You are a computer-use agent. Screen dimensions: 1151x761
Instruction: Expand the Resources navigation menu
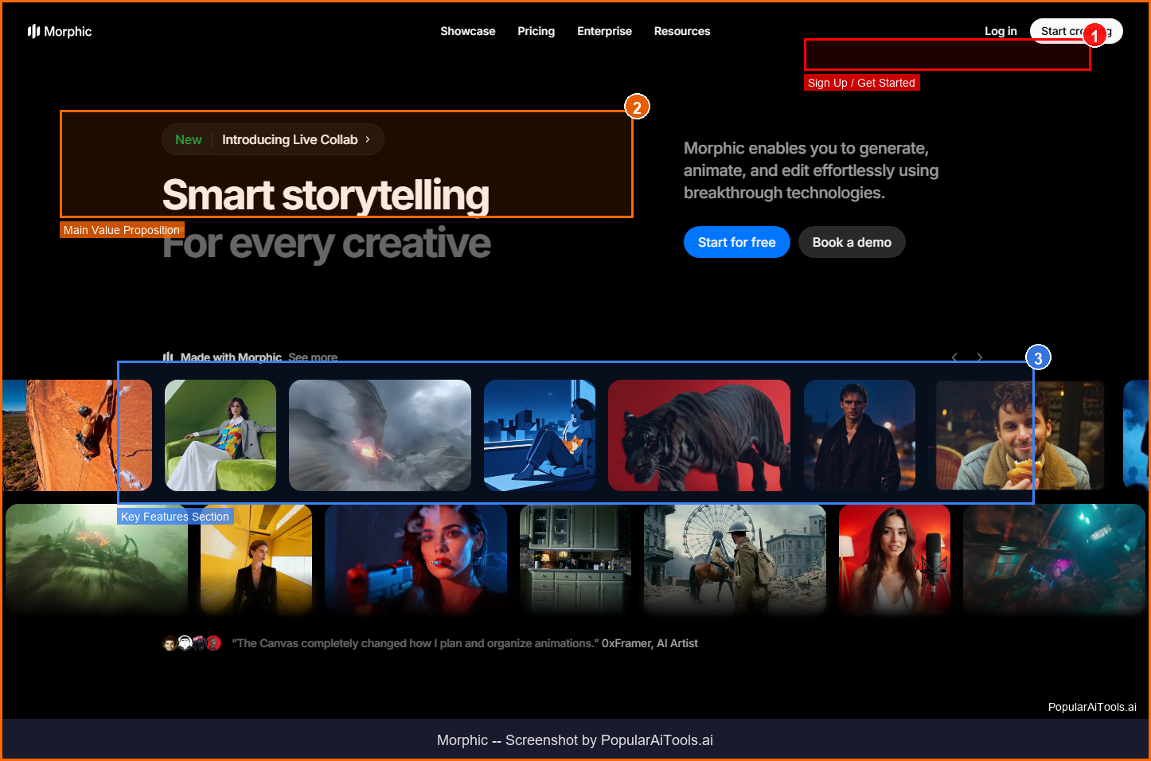[x=681, y=31]
